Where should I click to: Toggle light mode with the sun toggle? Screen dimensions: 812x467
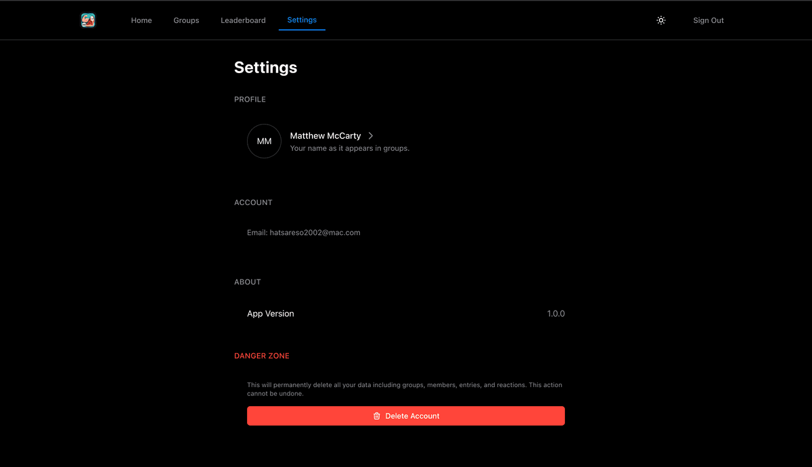[x=660, y=20]
